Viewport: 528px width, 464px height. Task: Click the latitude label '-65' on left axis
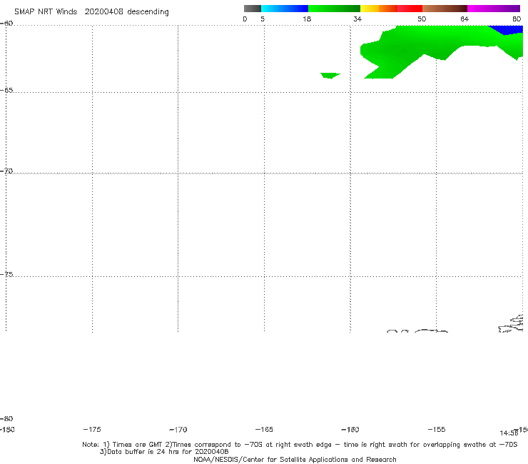click(6, 91)
